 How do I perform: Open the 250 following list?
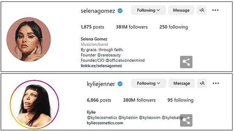[x=173, y=27]
